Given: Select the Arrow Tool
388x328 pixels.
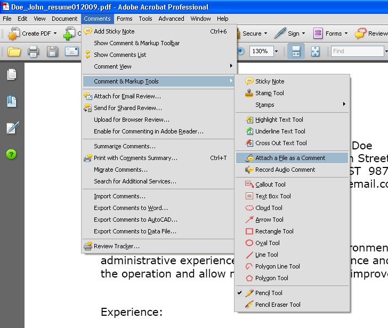Looking at the screenshot, I should pos(292,220).
